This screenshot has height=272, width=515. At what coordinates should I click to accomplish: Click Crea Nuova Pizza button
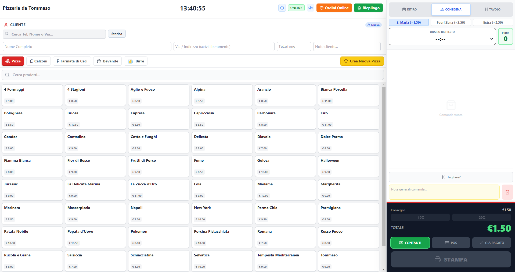362,61
